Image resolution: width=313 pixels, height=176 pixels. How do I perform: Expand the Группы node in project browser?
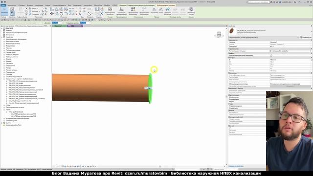click(2, 123)
